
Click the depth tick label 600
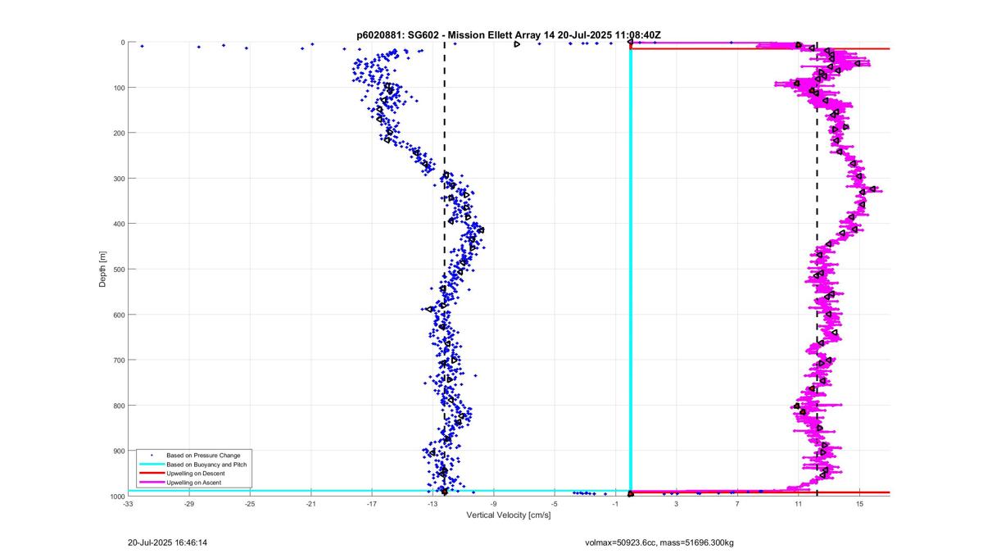(119, 315)
